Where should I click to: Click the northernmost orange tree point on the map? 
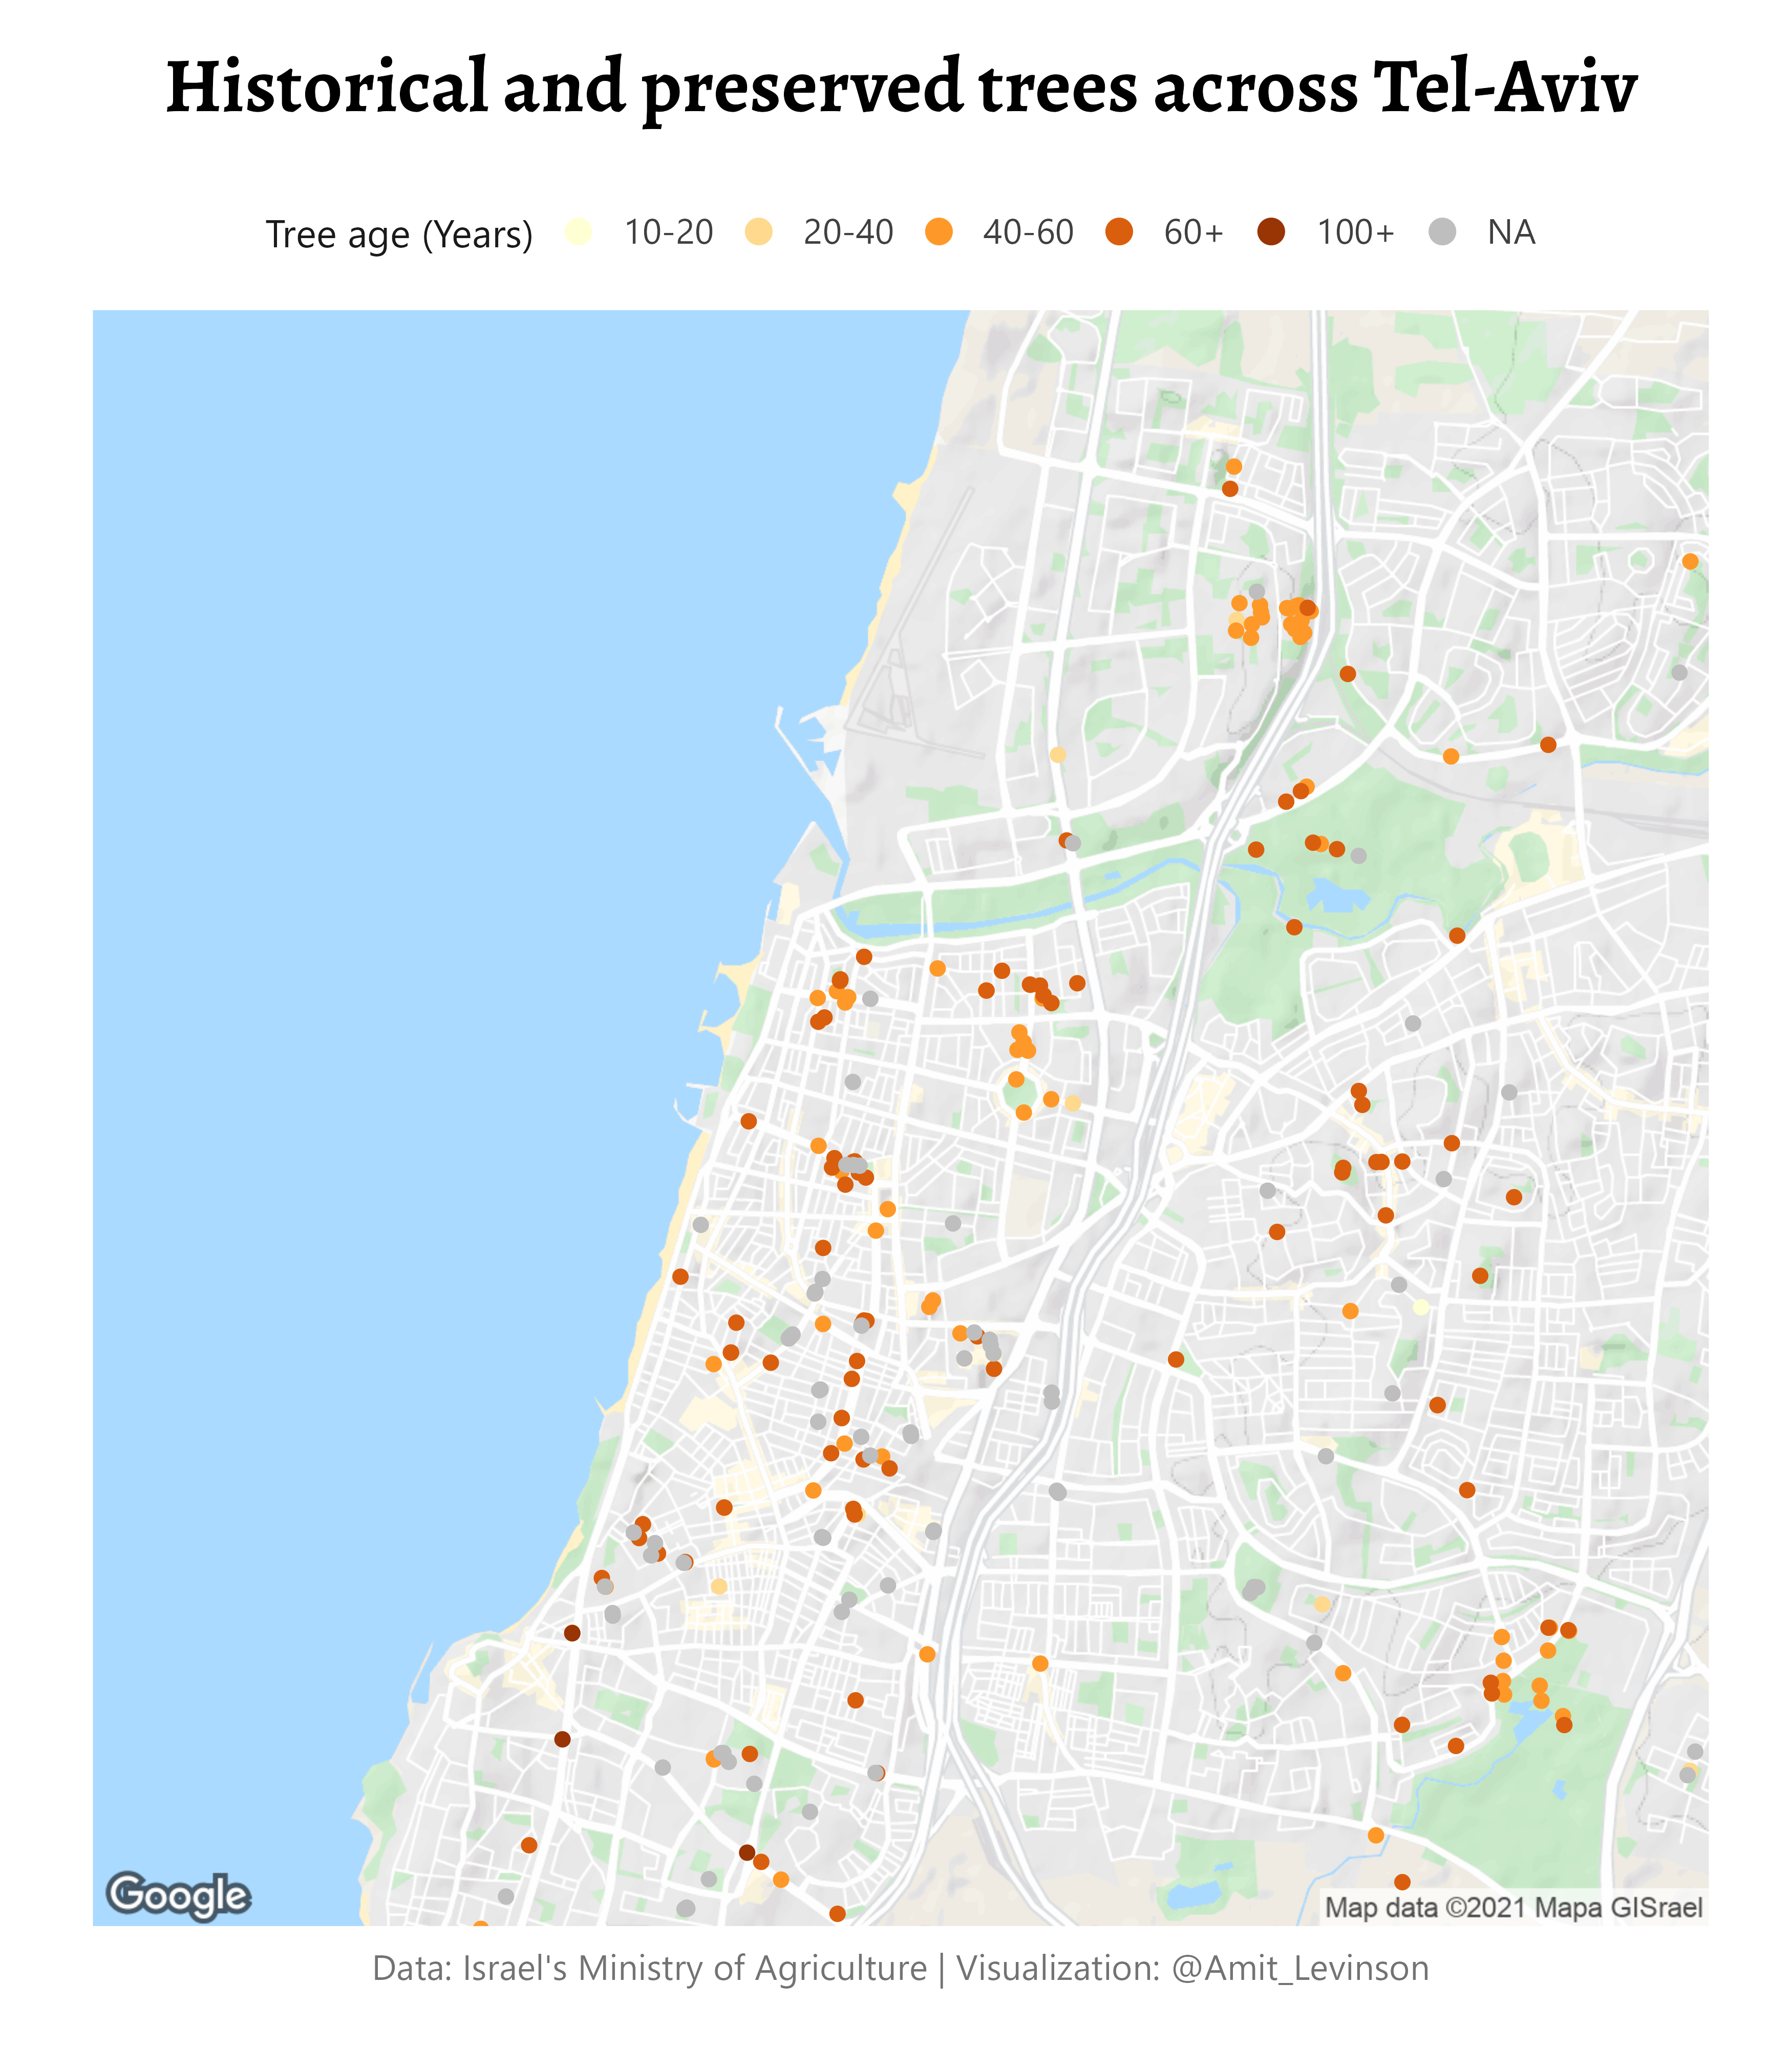[1233, 467]
